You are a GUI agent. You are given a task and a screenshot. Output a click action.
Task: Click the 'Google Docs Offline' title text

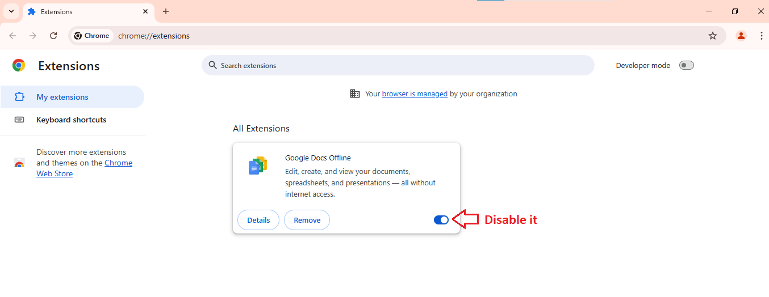(x=318, y=158)
